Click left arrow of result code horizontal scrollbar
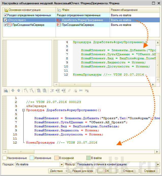 [x=5, y=152]
